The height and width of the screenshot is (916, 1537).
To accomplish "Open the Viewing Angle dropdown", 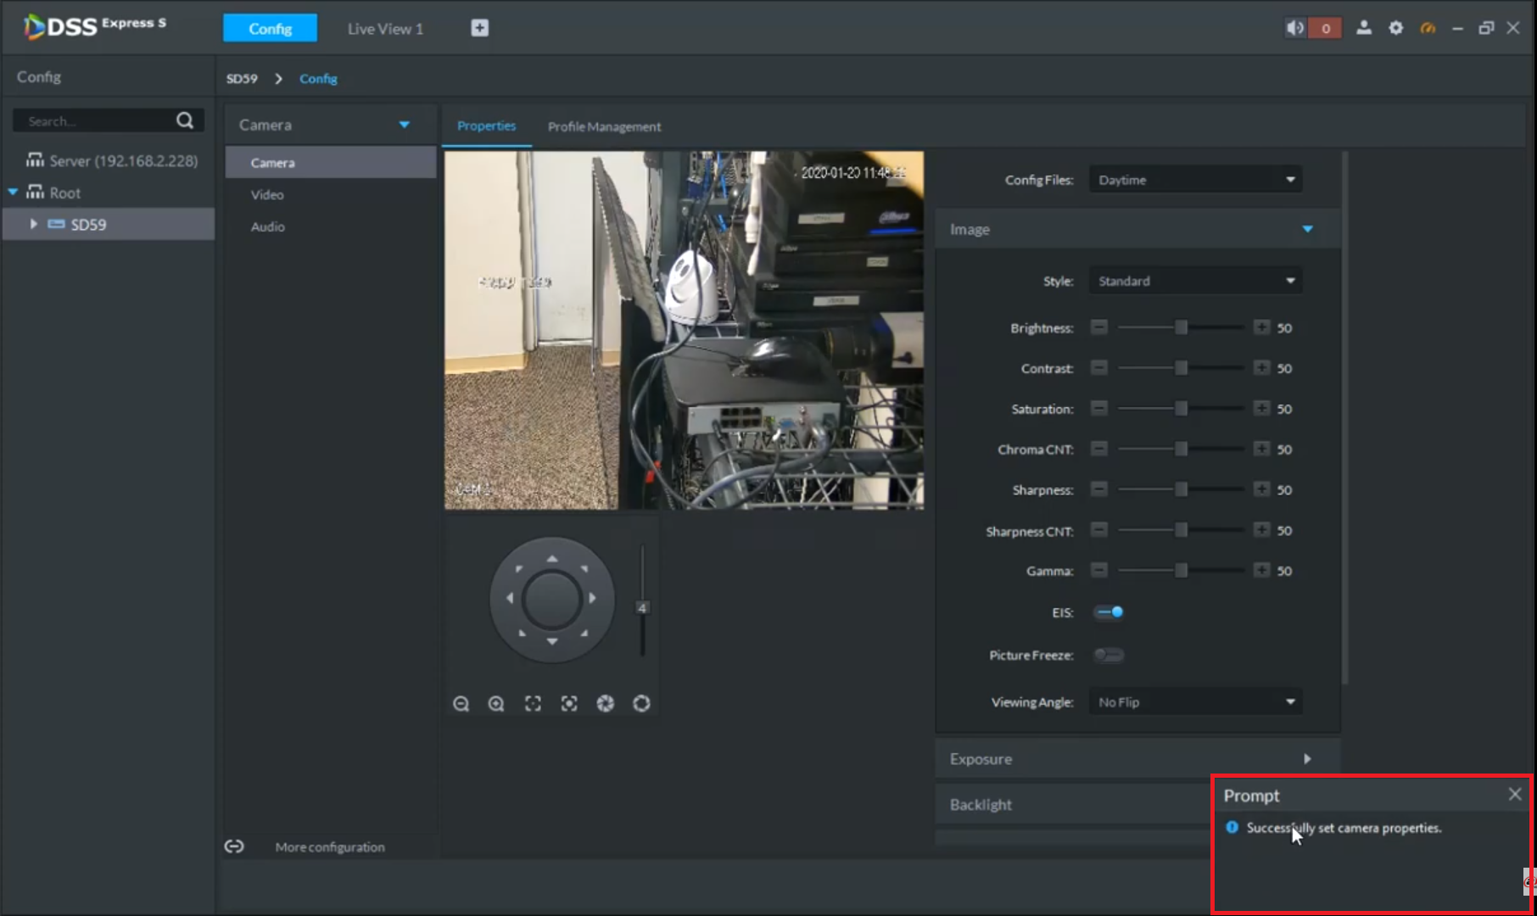I will click(1194, 702).
